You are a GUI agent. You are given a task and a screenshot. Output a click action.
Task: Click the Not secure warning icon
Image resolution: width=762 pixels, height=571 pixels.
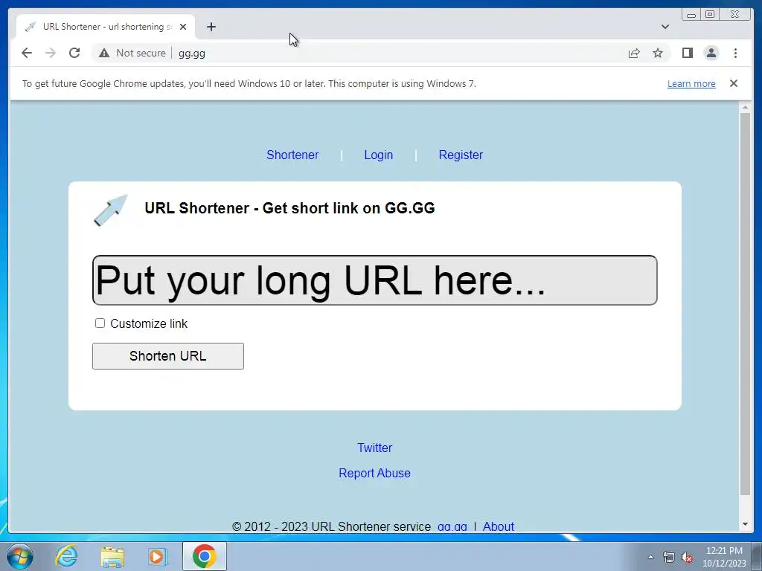point(104,53)
